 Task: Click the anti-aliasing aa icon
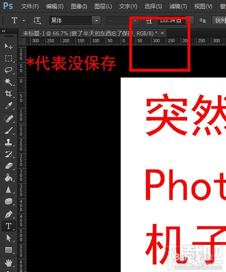click(202, 20)
